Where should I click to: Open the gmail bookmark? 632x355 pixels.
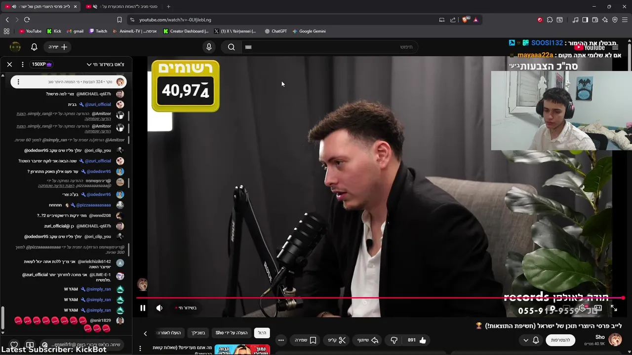click(x=75, y=31)
